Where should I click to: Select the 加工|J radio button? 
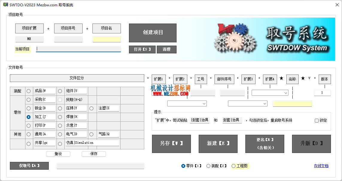[28, 117]
